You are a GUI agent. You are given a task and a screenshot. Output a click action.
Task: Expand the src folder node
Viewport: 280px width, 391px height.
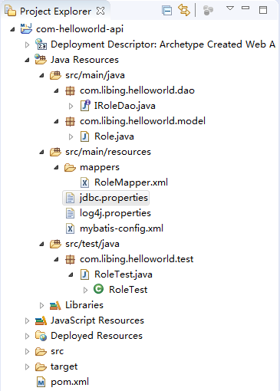coord(27,351)
